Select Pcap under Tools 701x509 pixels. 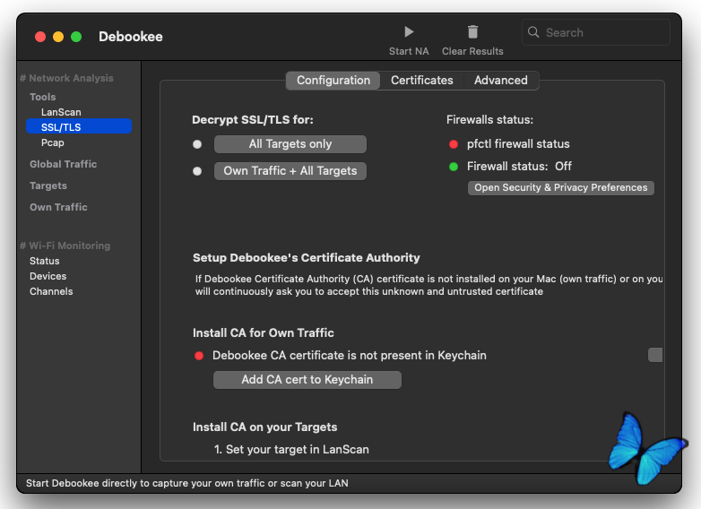coord(52,142)
